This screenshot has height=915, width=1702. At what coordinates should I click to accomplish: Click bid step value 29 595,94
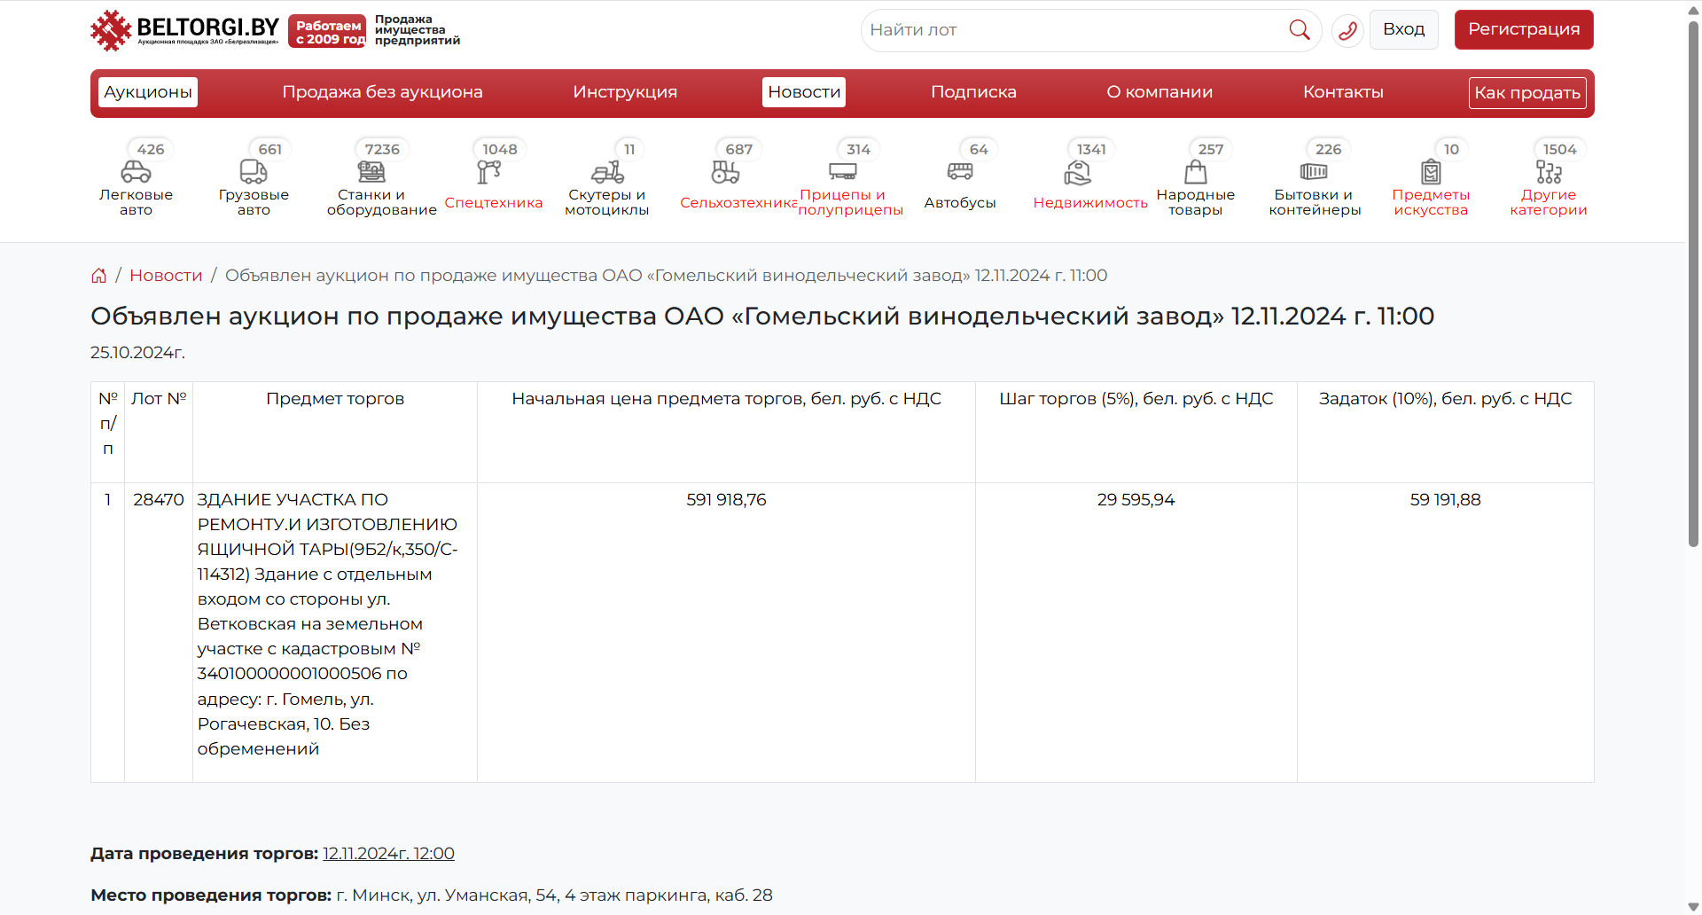(1136, 500)
